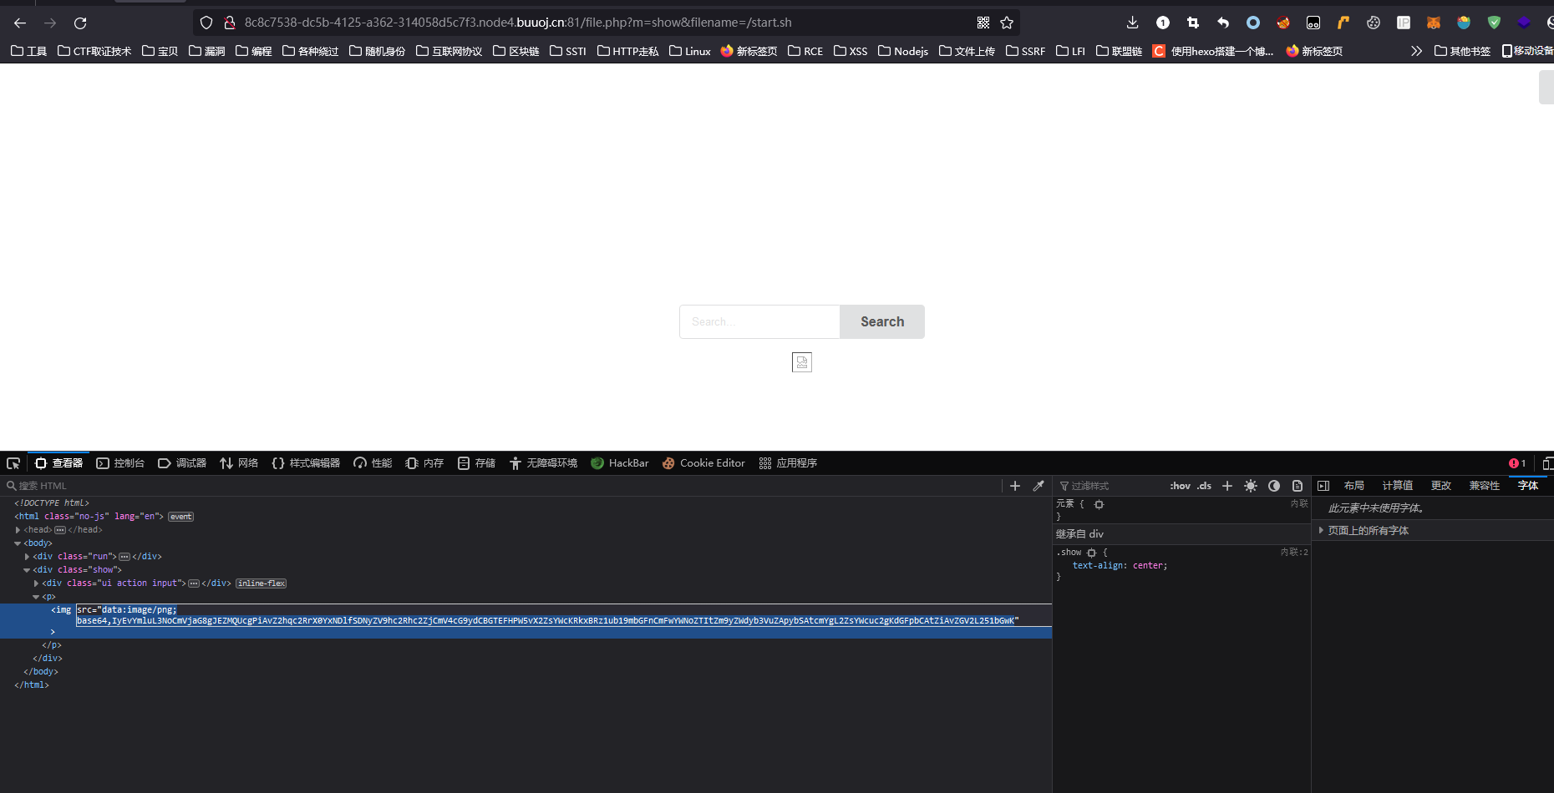
Task: Toggle light color scheme simulation (sun icon)
Action: click(x=1251, y=486)
